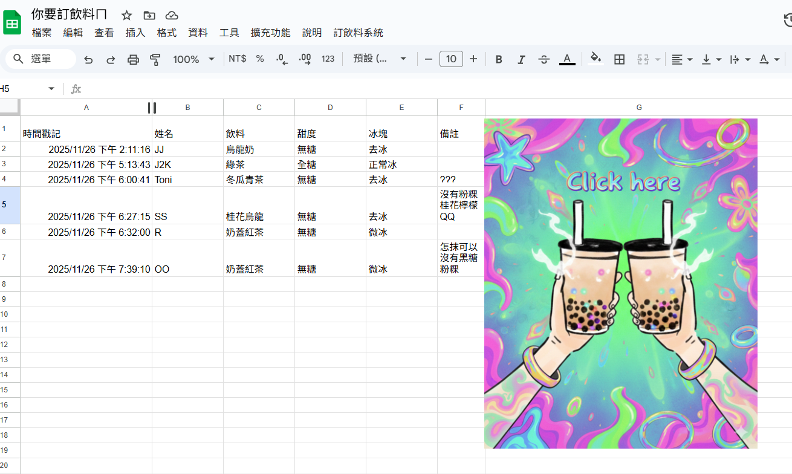Open the borders grid icon

click(619, 59)
